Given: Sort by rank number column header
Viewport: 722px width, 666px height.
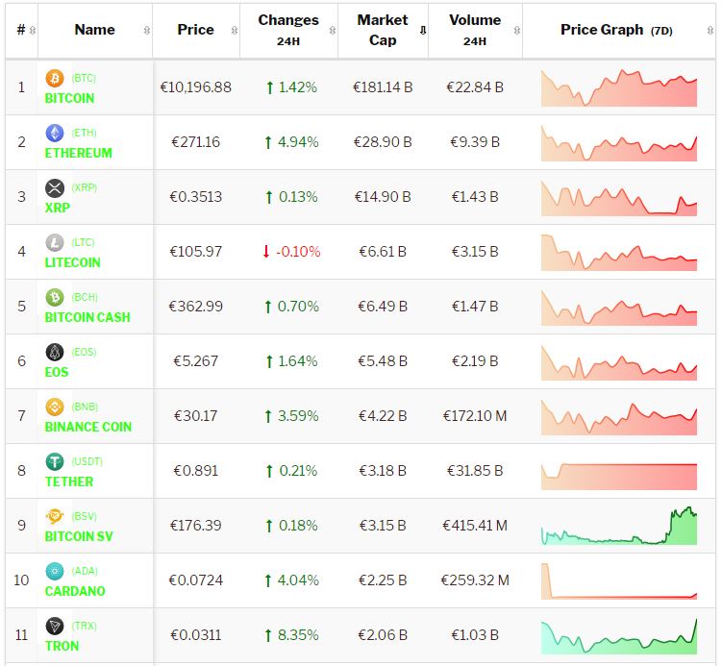Looking at the screenshot, I should (21, 30).
